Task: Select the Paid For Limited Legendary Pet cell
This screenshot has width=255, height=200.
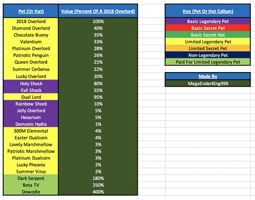Action: click(x=208, y=62)
